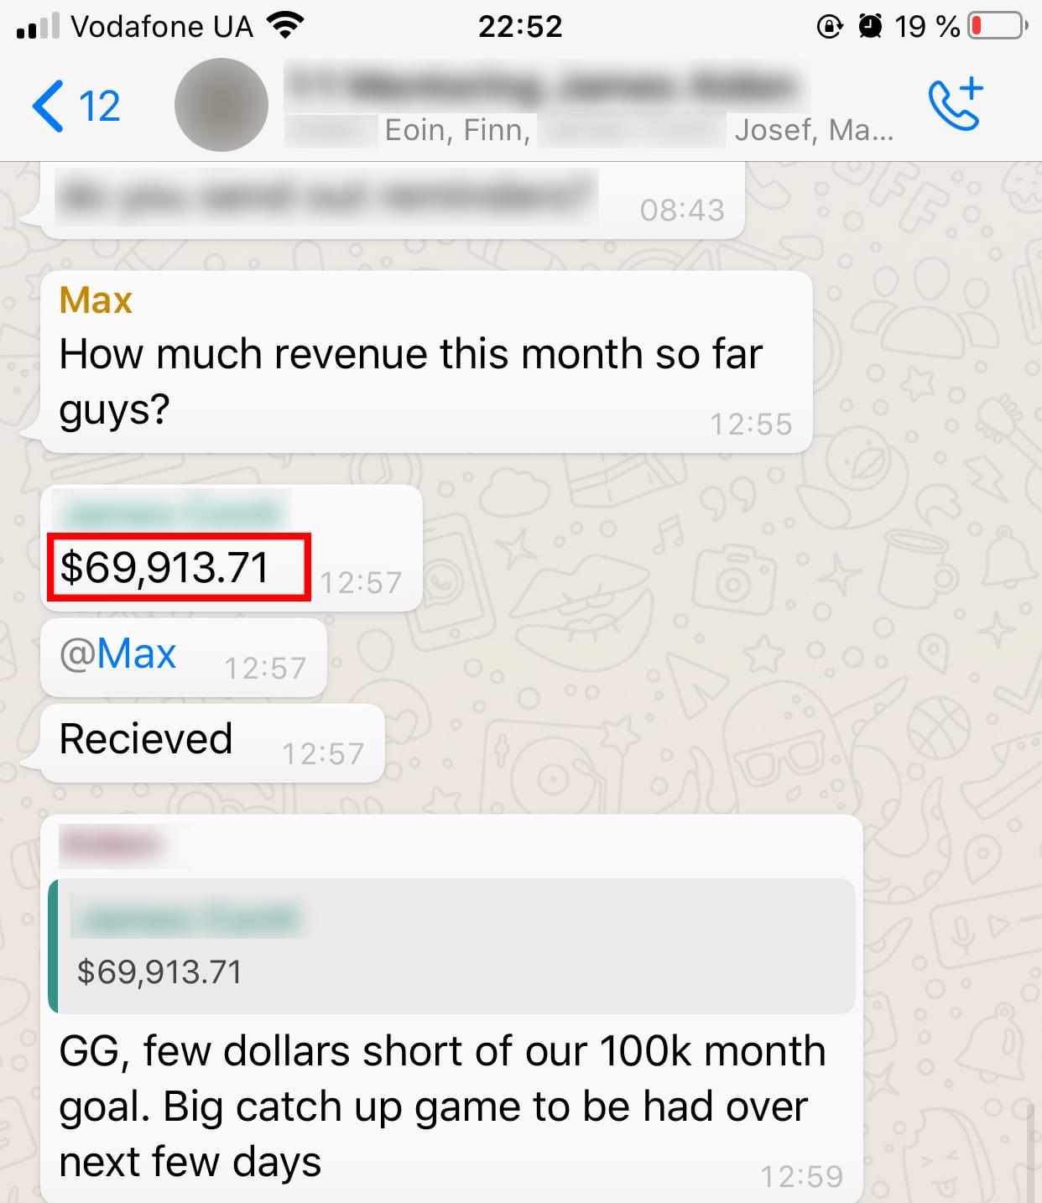The width and height of the screenshot is (1042, 1203).
Task: Tap the cellular signal bars
Action: tap(38, 26)
